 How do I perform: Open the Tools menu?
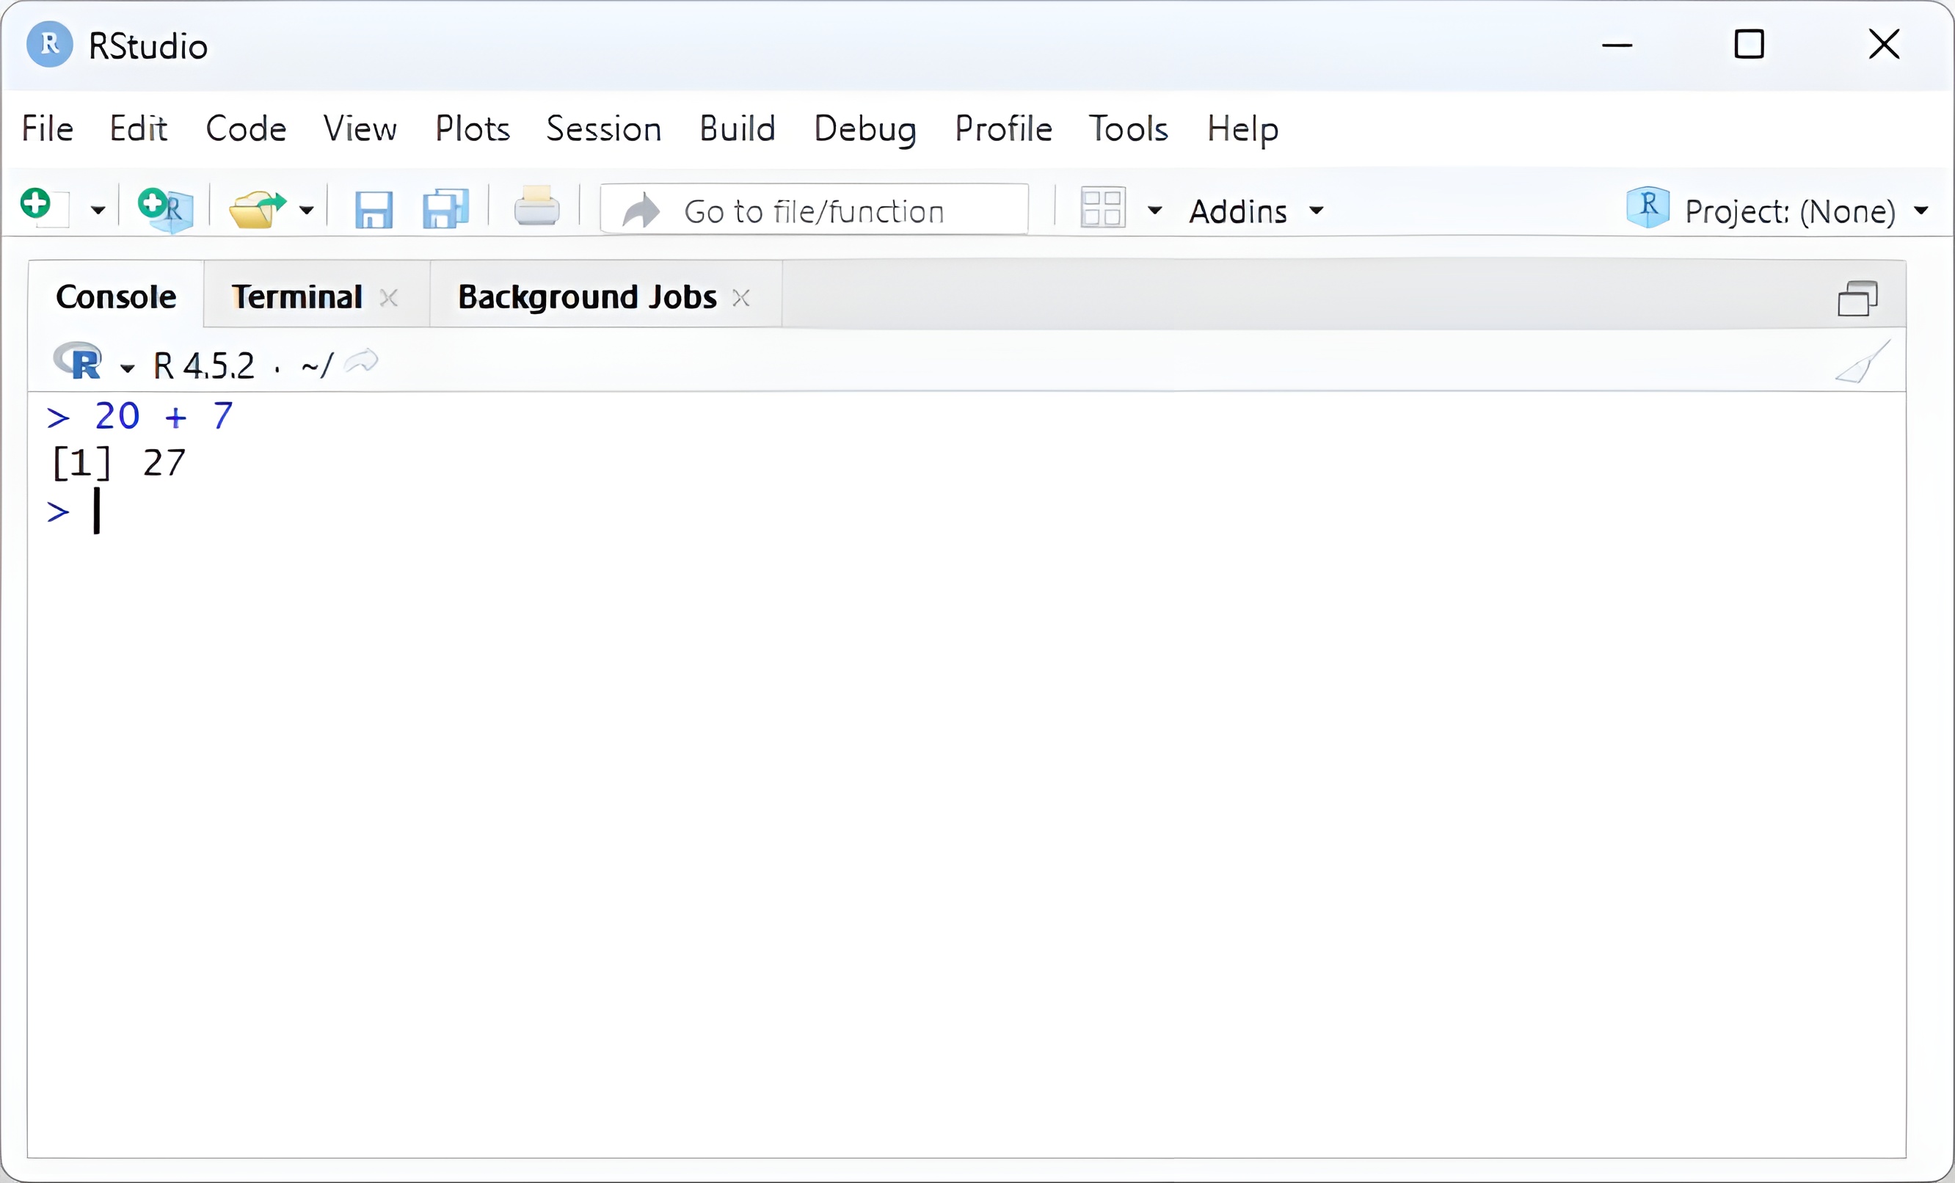(x=1127, y=128)
